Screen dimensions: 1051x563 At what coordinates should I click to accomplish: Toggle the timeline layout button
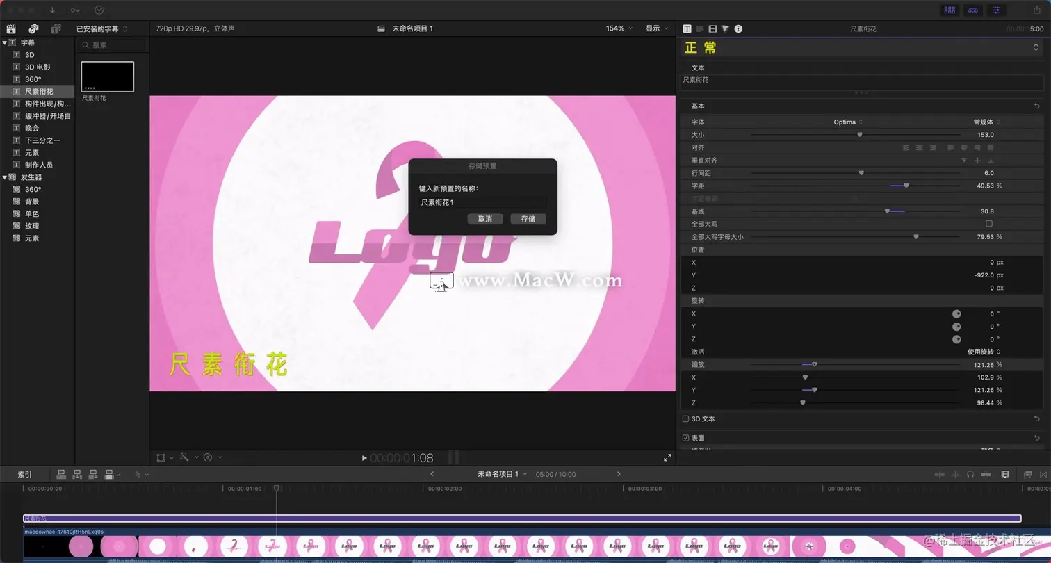pyautogui.click(x=973, y=10)
